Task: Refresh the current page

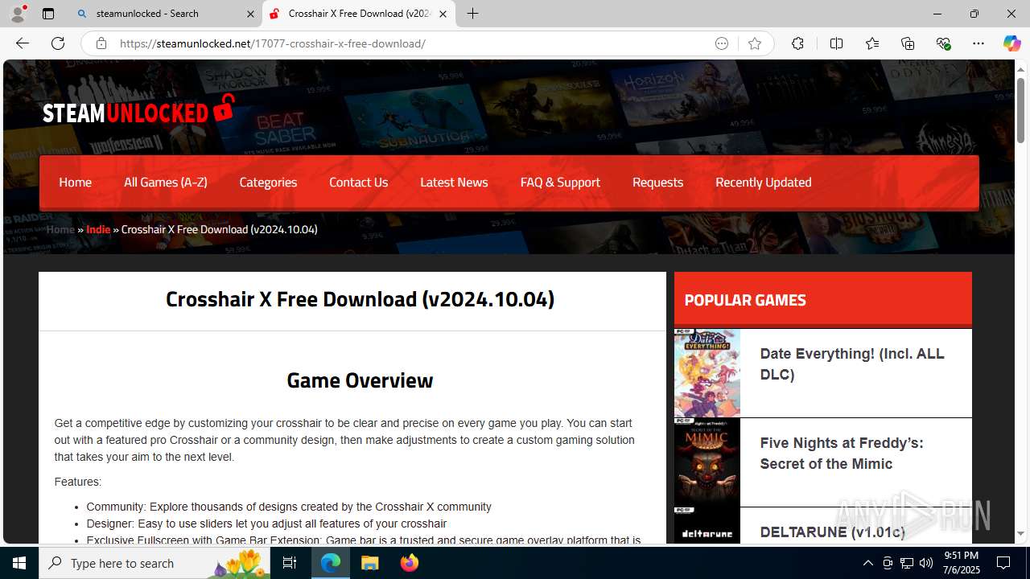Action: (x=58, y=43)
